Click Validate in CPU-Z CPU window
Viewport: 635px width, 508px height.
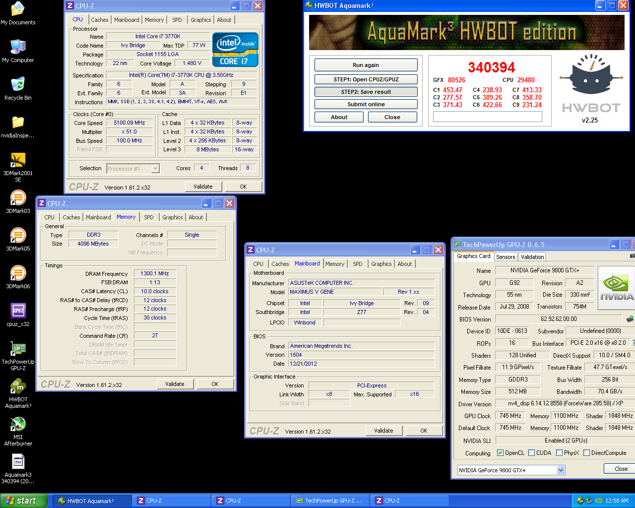(x=203, y=187)
